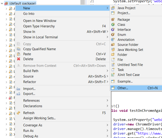The width and height of the screenshot is (162, 138).
Task: Click the JUnit Test Case icon
Action: [113, 75]
